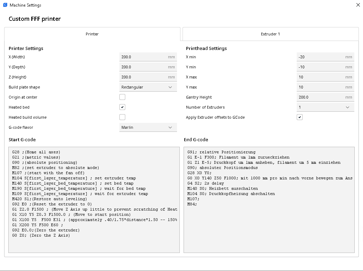This screenshot has height=271, width=363.
Task: Close the Machine Settings window
Action: point(358,5)
